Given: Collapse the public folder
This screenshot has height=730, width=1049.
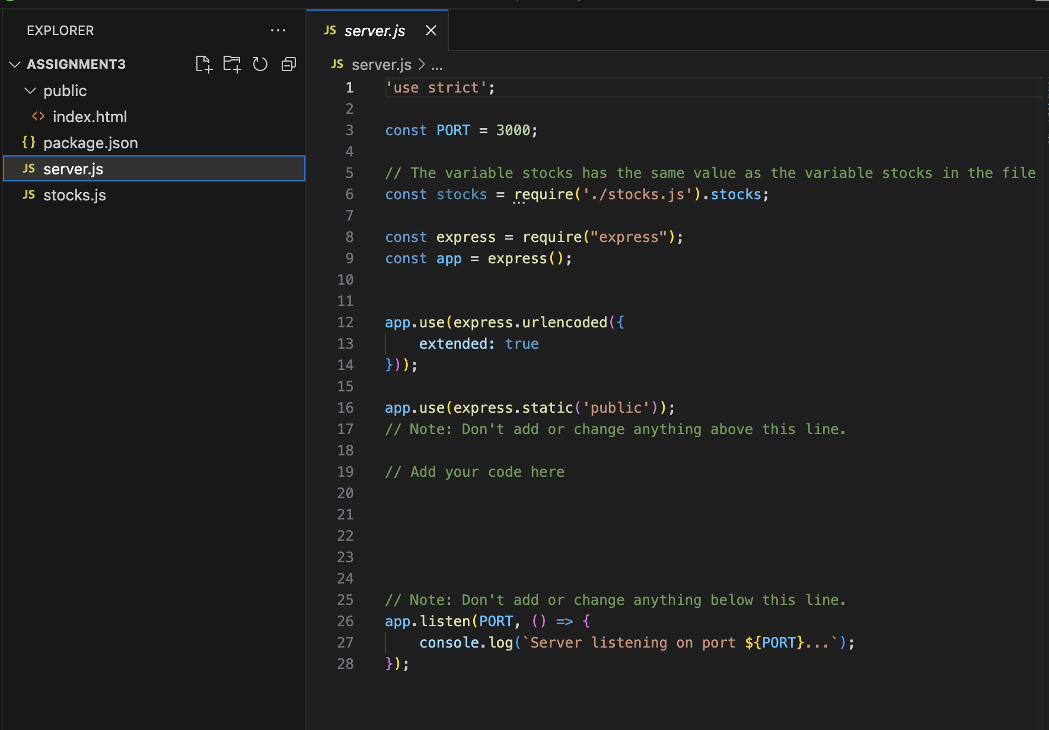Looking at the screenshot, I should pos(30,90).
